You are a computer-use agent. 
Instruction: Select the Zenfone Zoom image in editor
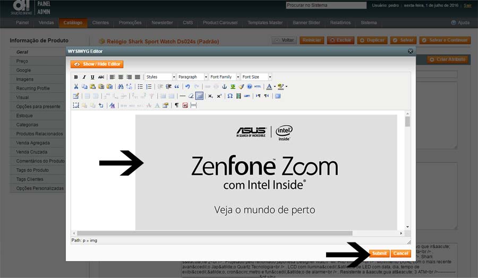(266, 172)
